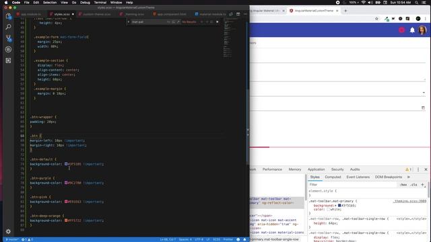Screen dimensions: 431x242
Task: Open the macOS Wi-Fi menu
Action: [x=364, y=3]
